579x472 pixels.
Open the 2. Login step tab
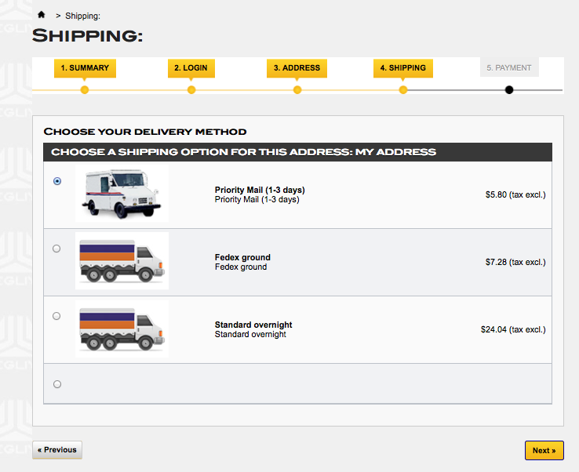tap(191, 68)
